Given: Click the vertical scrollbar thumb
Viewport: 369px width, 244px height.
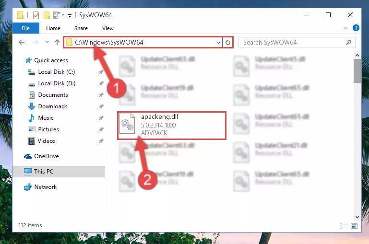Looking at the screenshot, I should pyautogui.click(x=357, y=71).
